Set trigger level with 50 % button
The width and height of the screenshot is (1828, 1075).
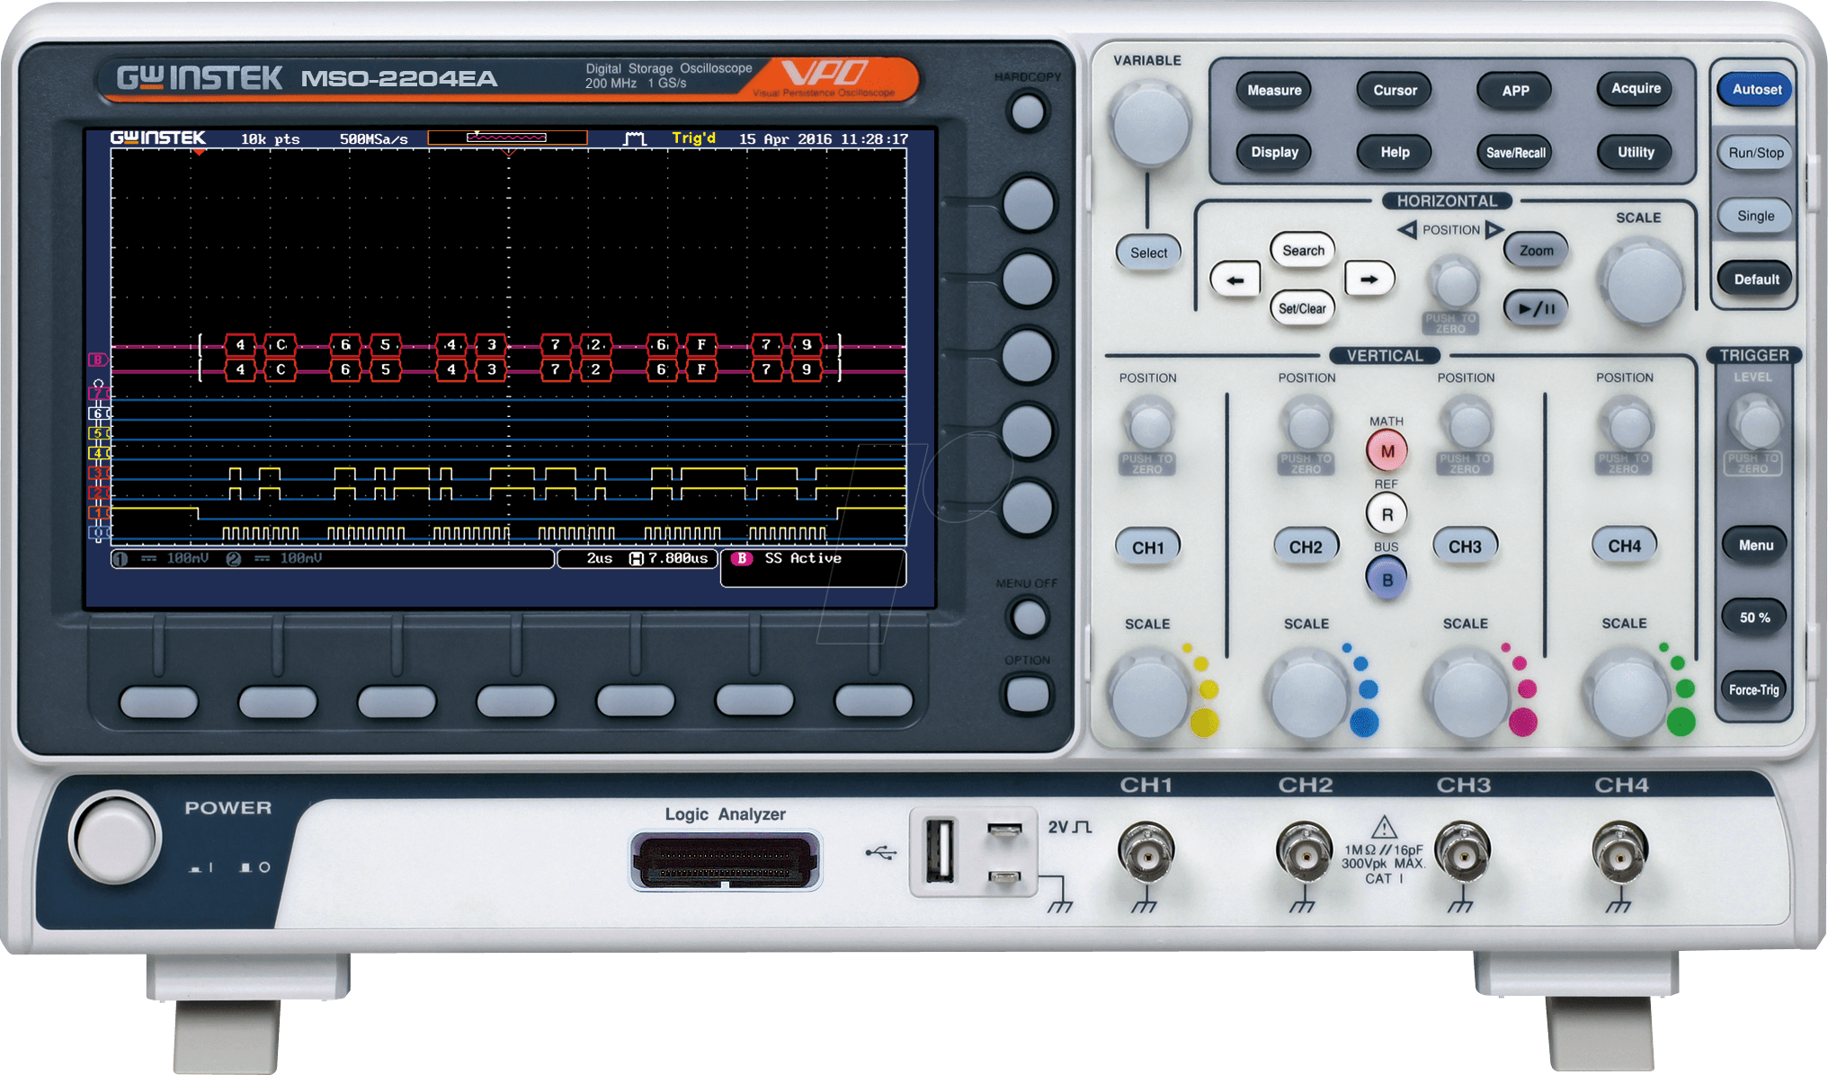tap(1754, 617)
